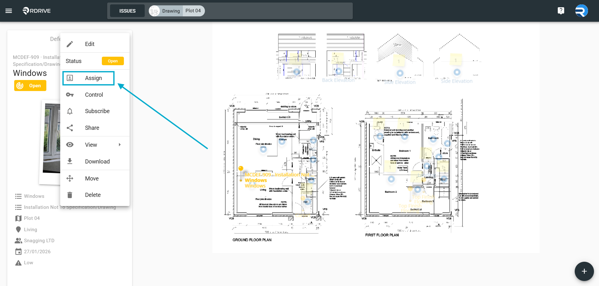Click the pencil Edit icon
Viewport: 599px width, 286px height.
pos(70,44)
